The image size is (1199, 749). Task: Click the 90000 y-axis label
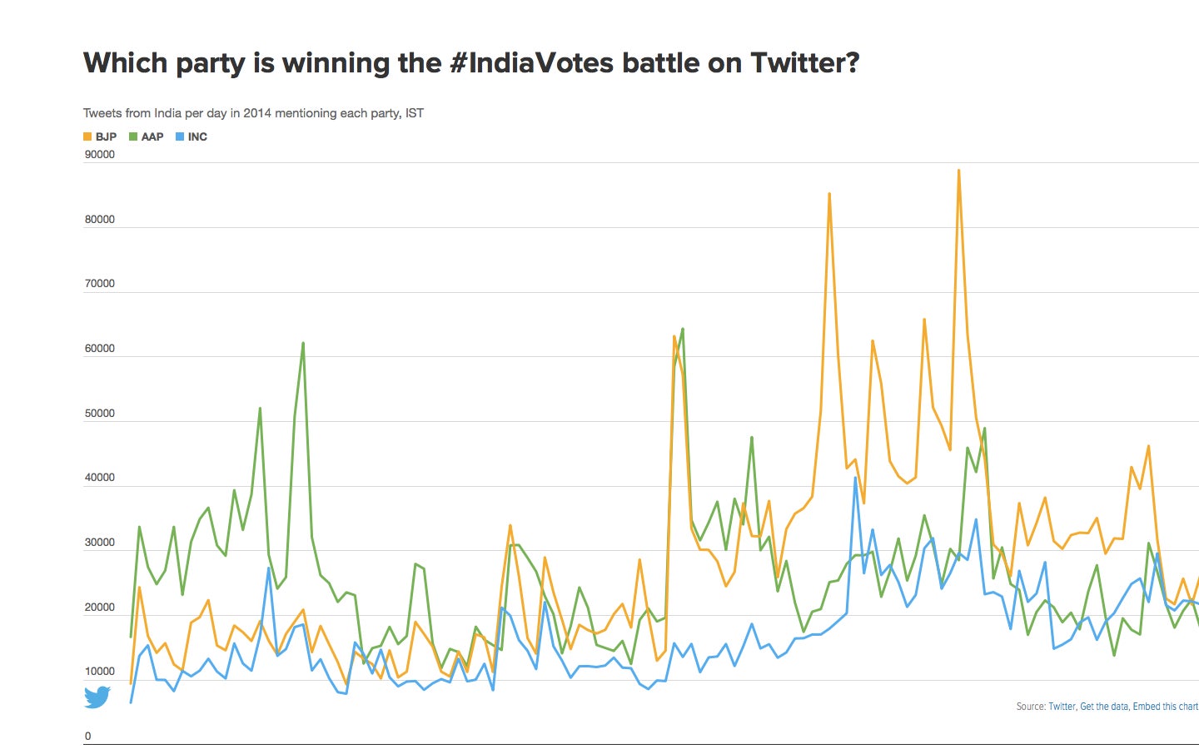tap(100, 155)
